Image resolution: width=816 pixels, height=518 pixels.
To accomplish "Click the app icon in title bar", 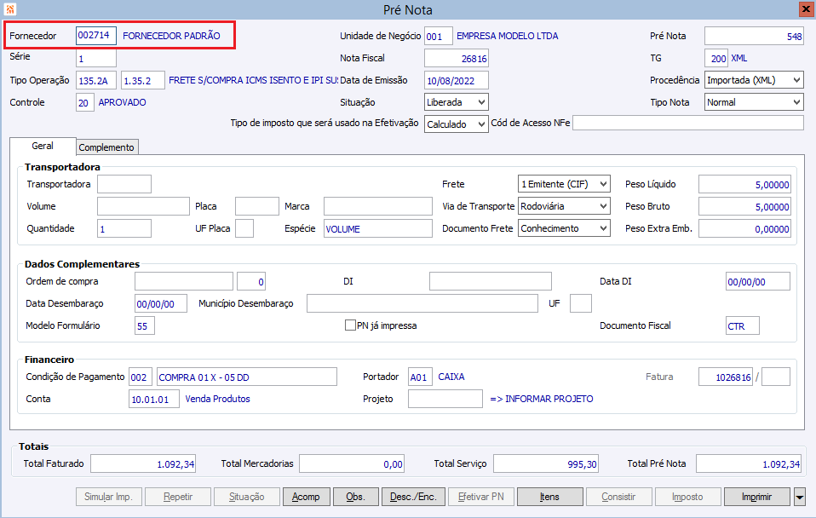I will point(9,9).
